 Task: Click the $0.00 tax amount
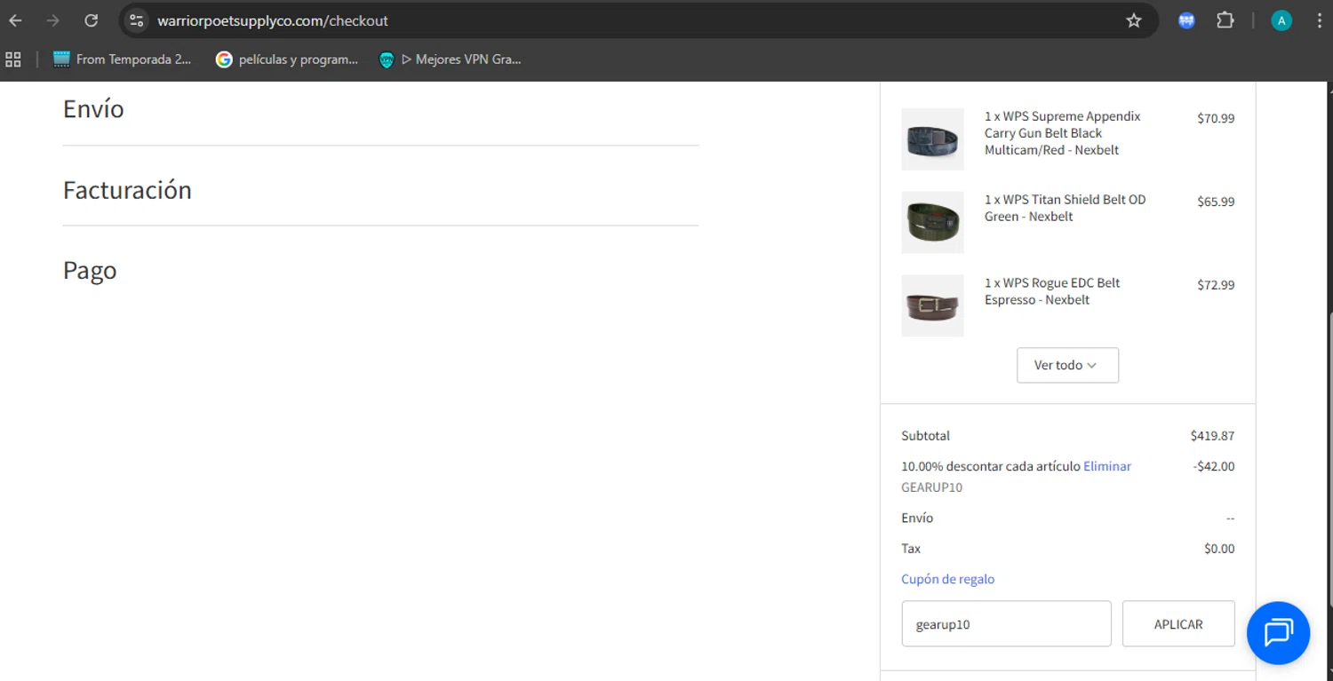point(1219,549)
